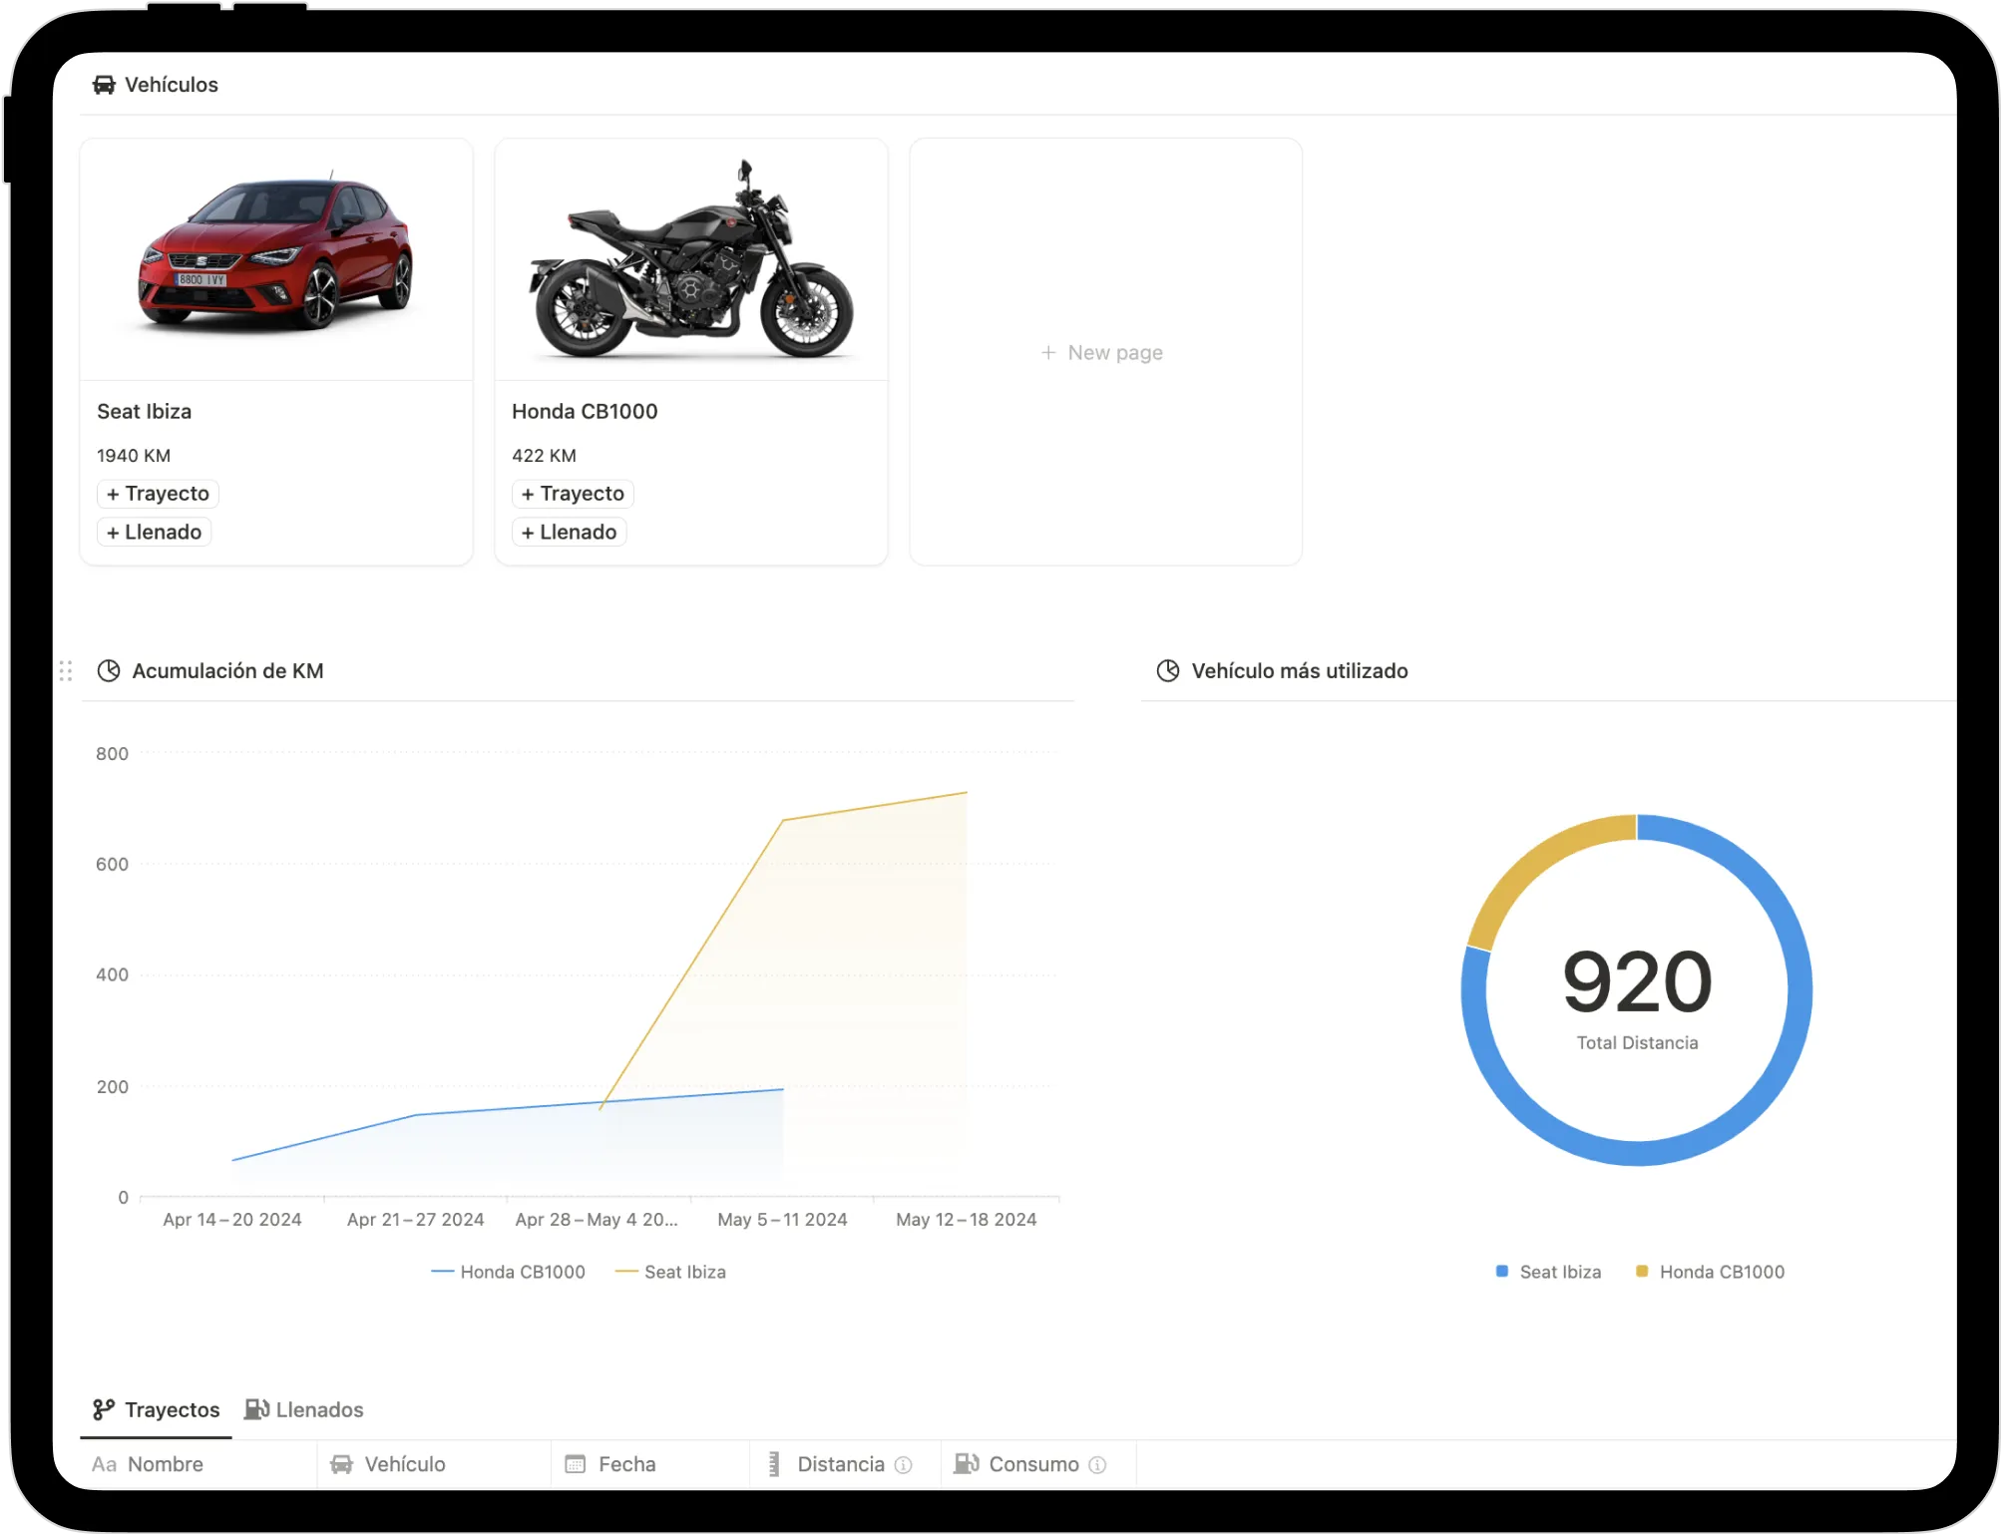Image resolution: width=2001 pixels, height=1534 pixels.
Task: Open the Fecha column header
Action: [650, 1464]
